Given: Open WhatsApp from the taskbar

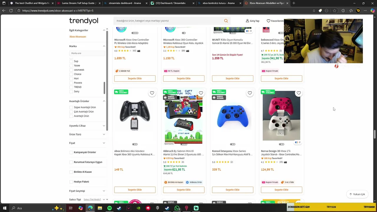Looking at the screenshot, I should pyautogui.click(x=177, y=208).
